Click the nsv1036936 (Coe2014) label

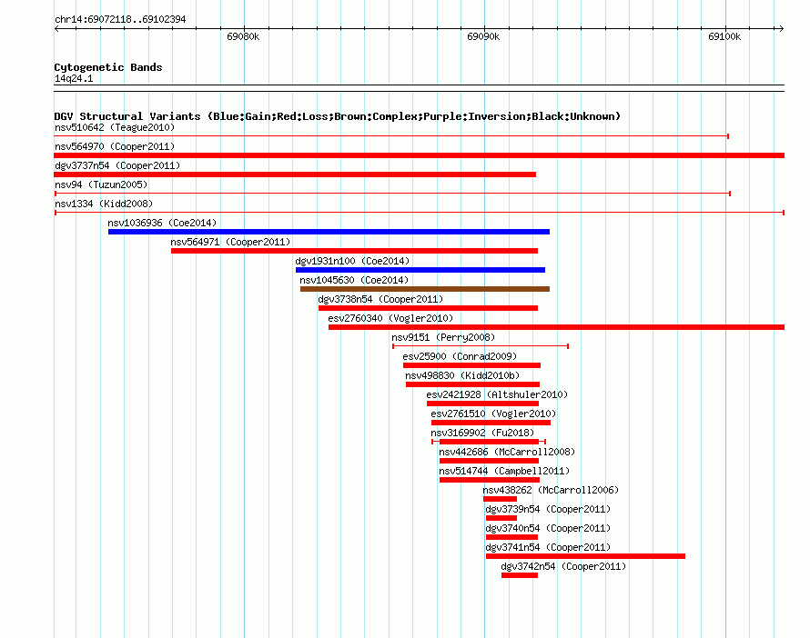pyautogui.click(x=162, y=223)
